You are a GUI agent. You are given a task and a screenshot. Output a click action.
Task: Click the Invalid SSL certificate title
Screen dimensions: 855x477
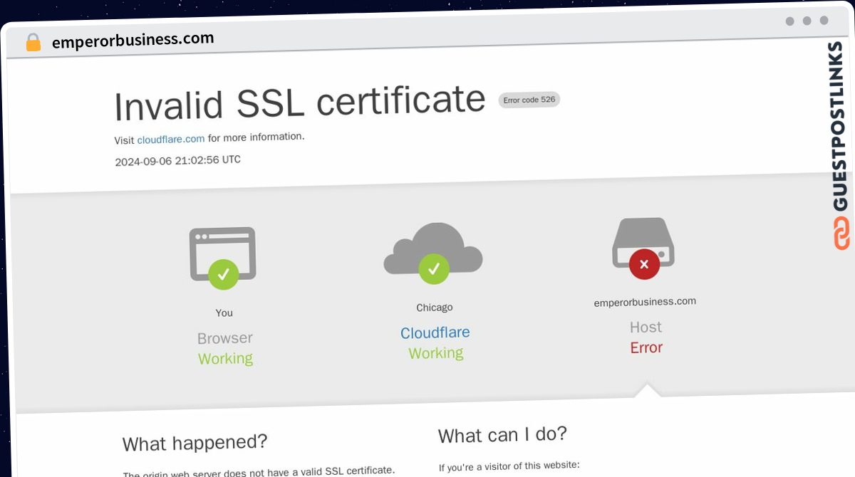(300, 103)
